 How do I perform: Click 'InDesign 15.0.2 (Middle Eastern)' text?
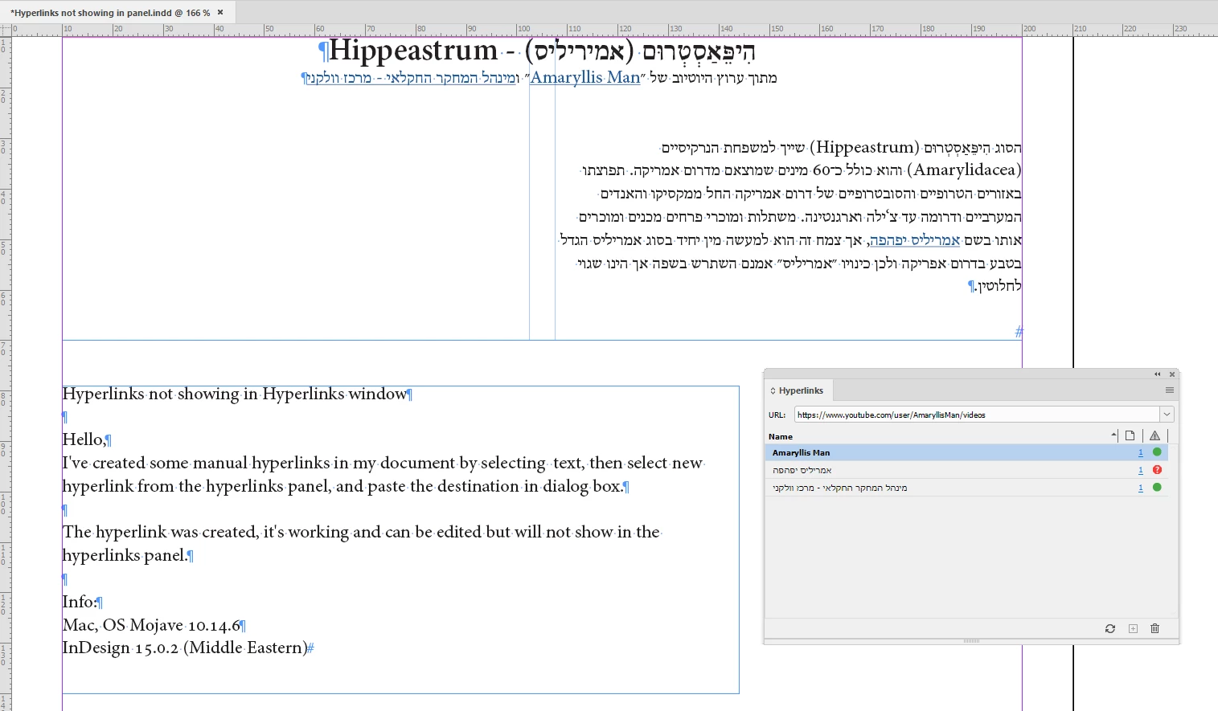[185, 648]
